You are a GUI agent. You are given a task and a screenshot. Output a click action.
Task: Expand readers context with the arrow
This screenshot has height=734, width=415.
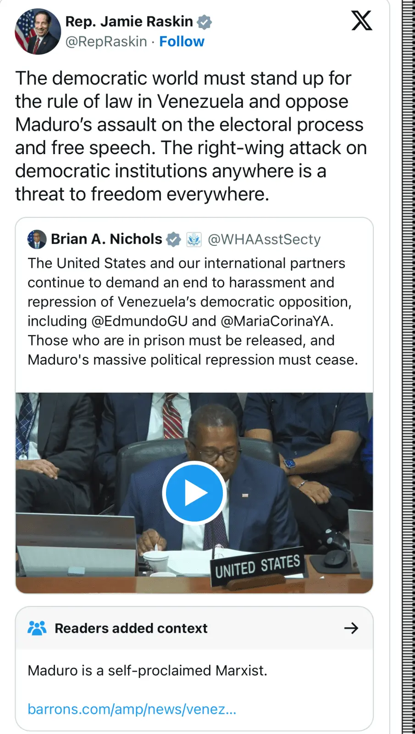click(351, 628)
